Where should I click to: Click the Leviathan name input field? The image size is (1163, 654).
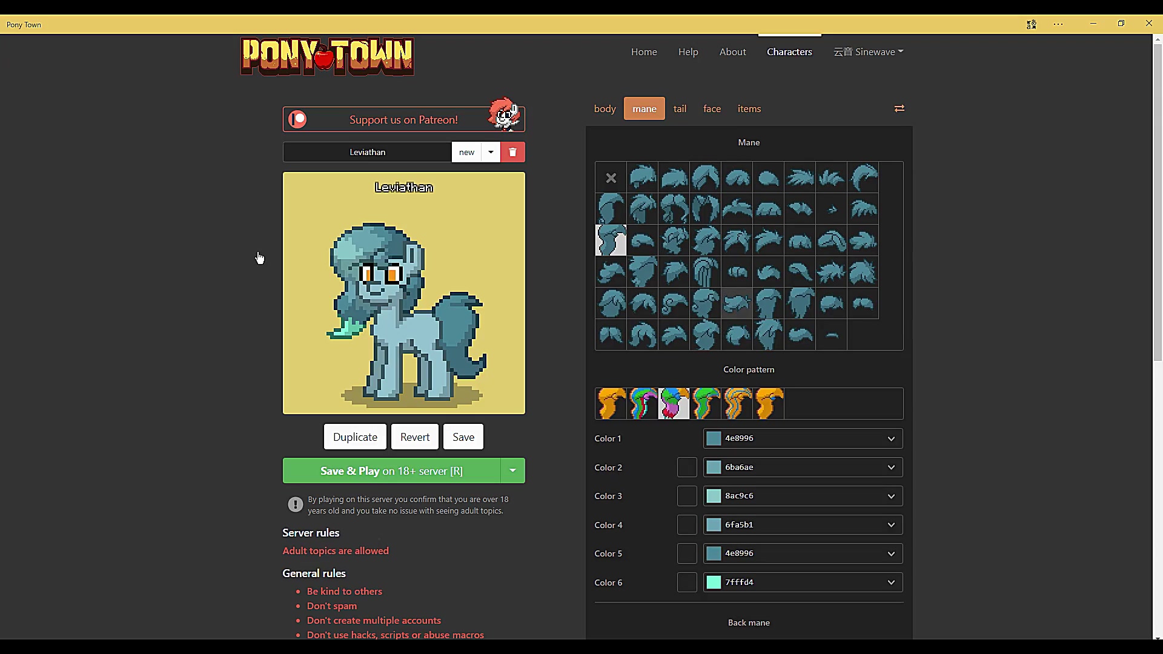click(367, 152)
